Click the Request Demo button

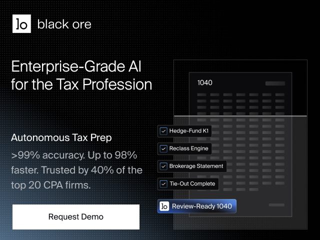click(x=76, y=217)
